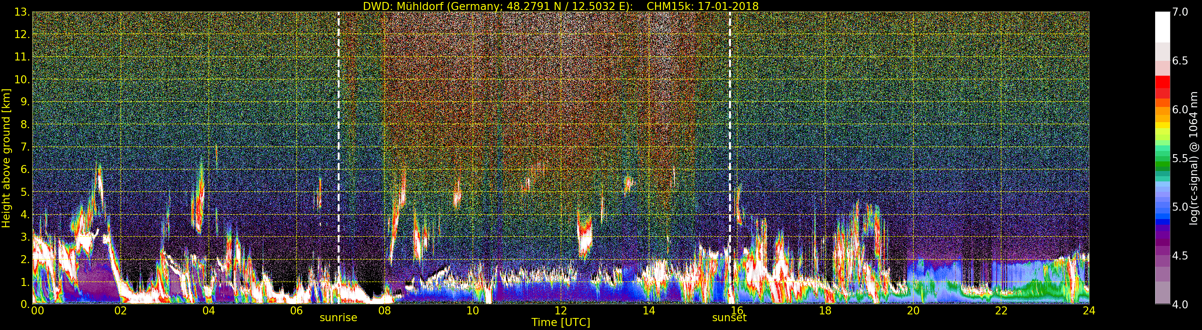Click the 'sunset' label below the axis
This screenshot has height=330, width=1202.
point(729,318)
